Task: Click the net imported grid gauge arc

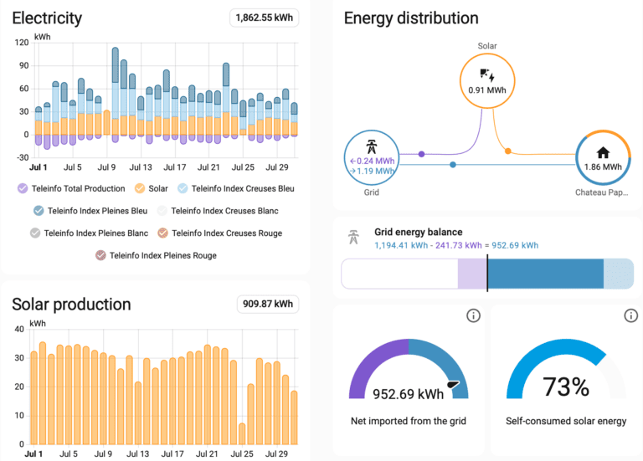Action: [409, 368]
